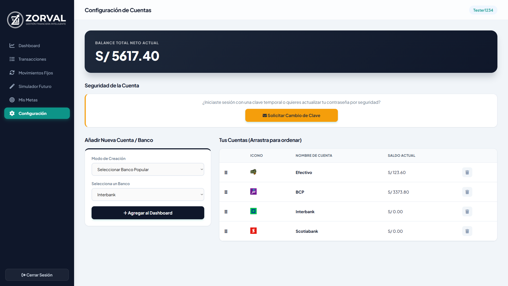Click the cash icon for Efectivo account
Screen dimensions: 508x286
253,172
